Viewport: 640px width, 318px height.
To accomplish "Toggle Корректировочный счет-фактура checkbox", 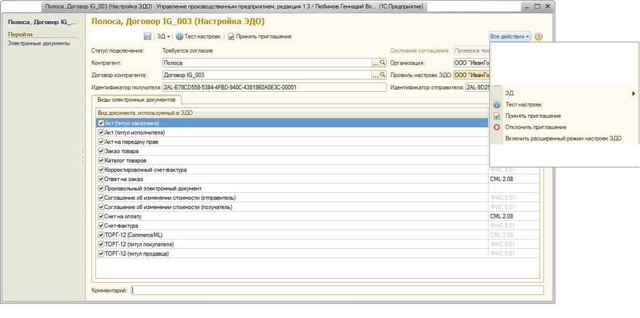I will (x=101, y=170).
